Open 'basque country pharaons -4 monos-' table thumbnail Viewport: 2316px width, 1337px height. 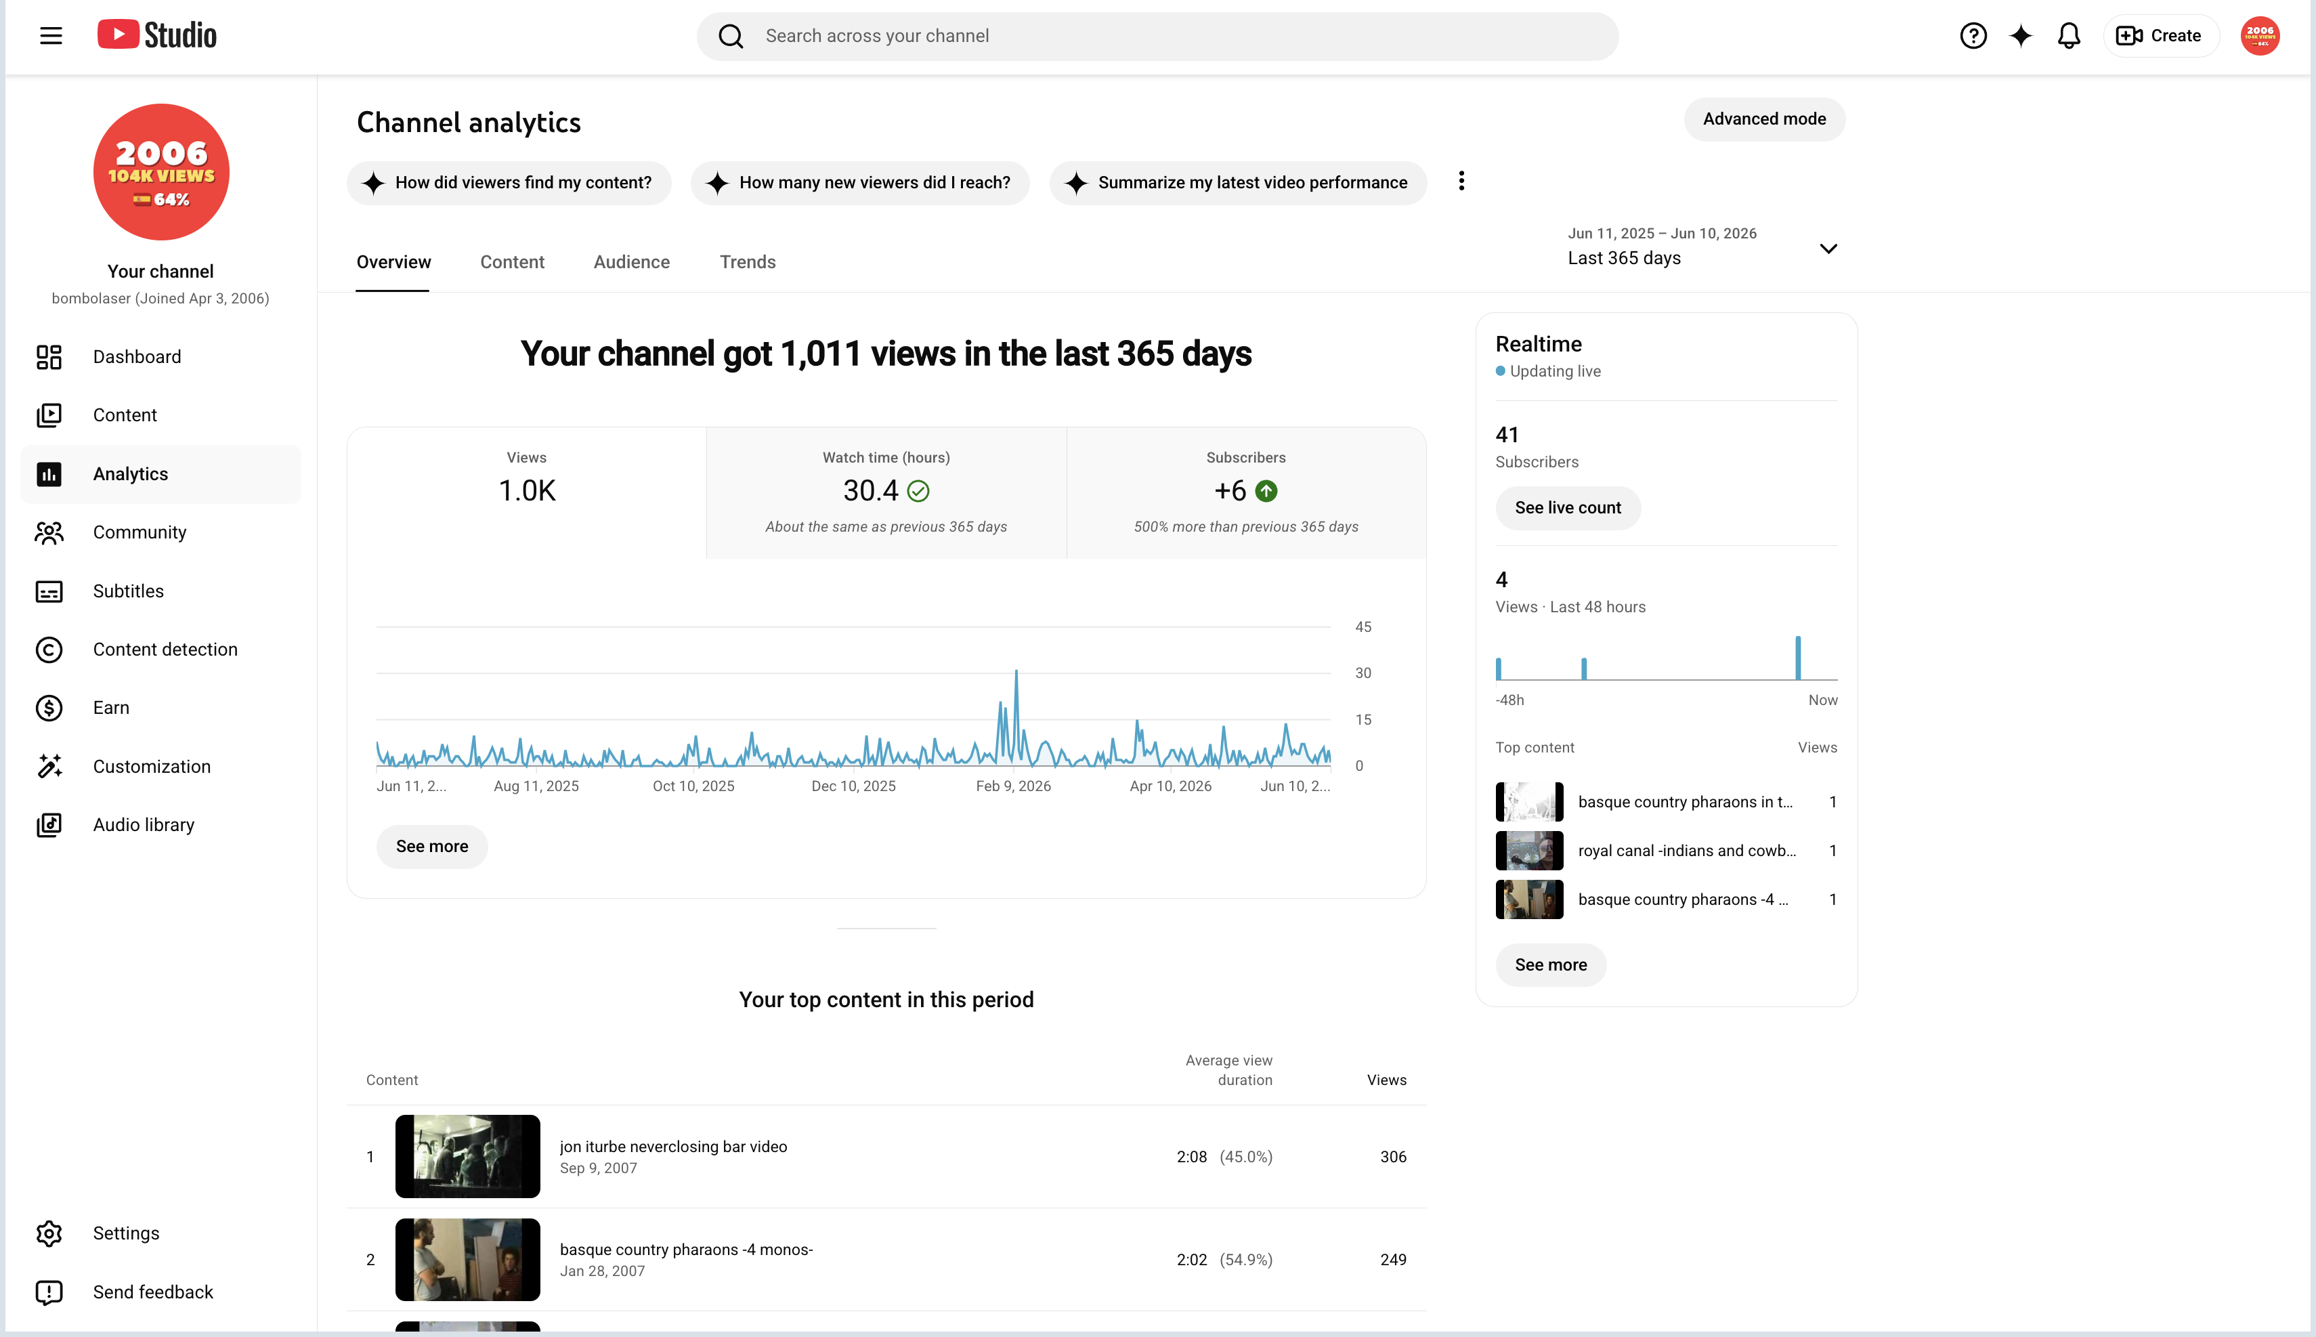tap(467, 1260)
